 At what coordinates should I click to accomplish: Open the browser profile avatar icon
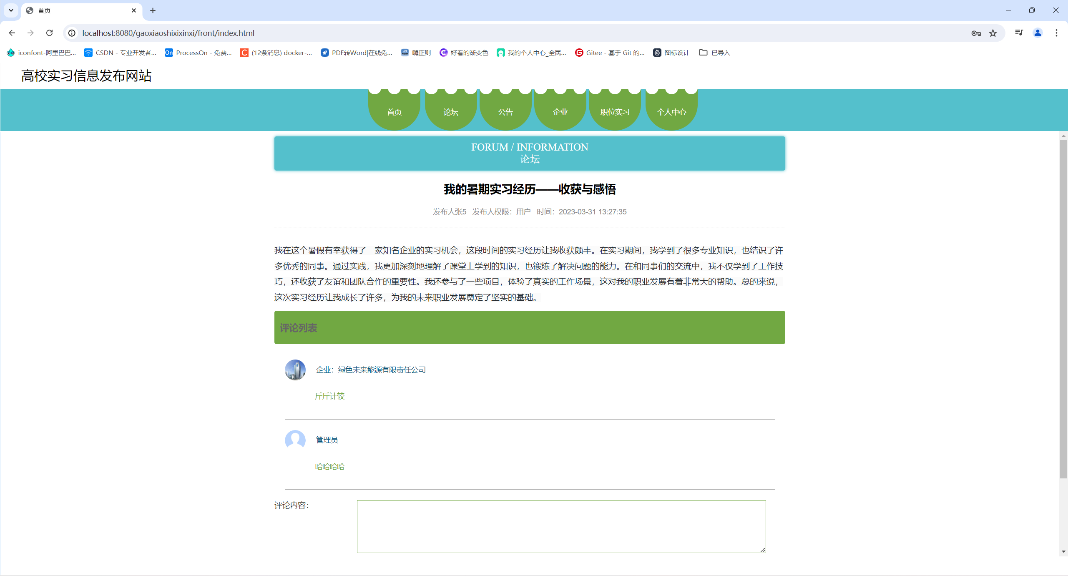click(x=1038, y=33)
